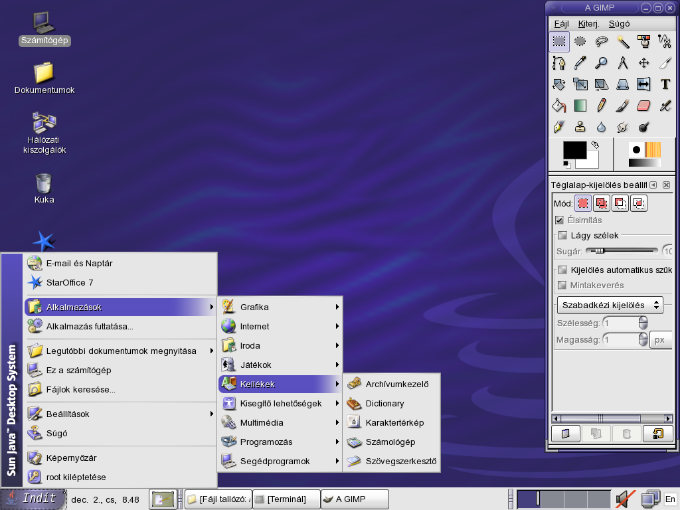Select the Color Picker eyedropper tool
The height and width of the screenshot is (510, 680).
(x=580, y=63)
